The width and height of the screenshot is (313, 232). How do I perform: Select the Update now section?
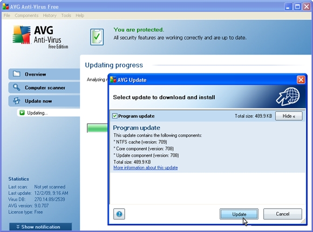pos(44,101)
